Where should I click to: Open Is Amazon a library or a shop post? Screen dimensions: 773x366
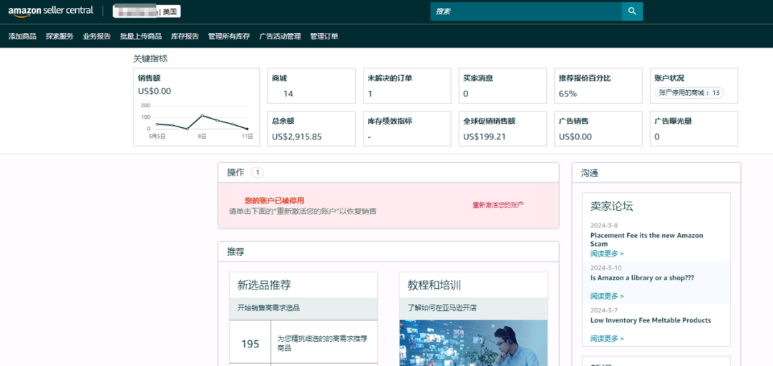point(642,278)
